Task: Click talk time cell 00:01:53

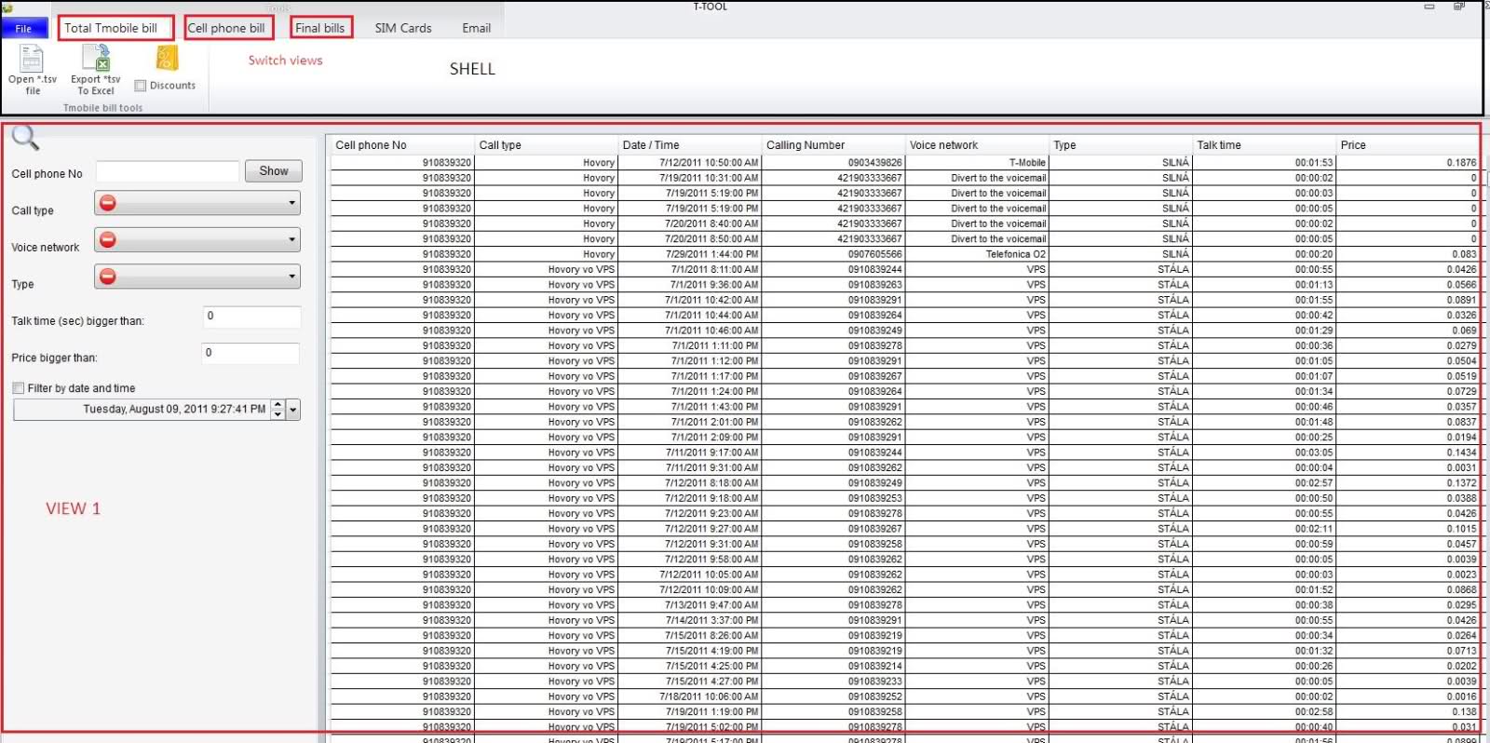Action: pos(1264,163)
